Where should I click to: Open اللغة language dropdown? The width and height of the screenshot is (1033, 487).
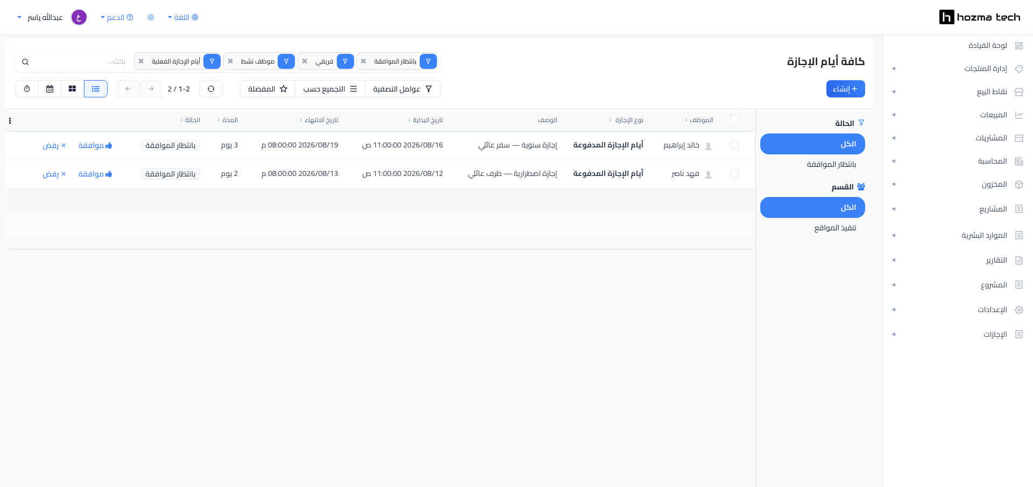[x=183, y=17]
